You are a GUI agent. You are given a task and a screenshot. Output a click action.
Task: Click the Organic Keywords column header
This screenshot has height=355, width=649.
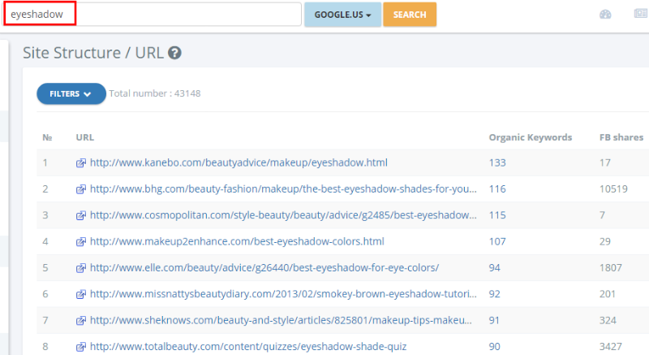click(x=531, y=137)
